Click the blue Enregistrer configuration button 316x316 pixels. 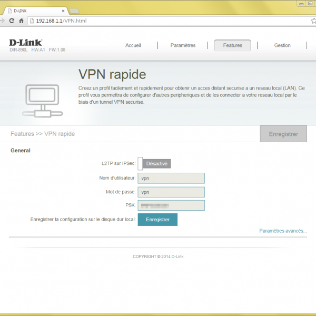(x=157, y=220)
